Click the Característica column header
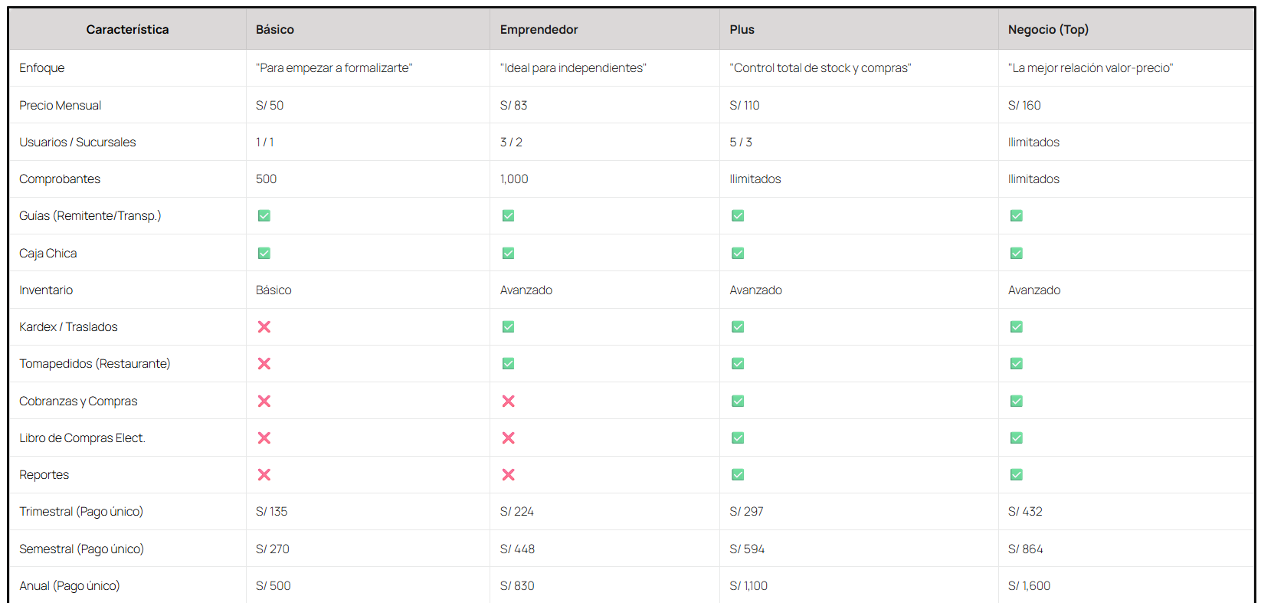The width and height of the screenshot is (1261, 603). click(127, 30)
